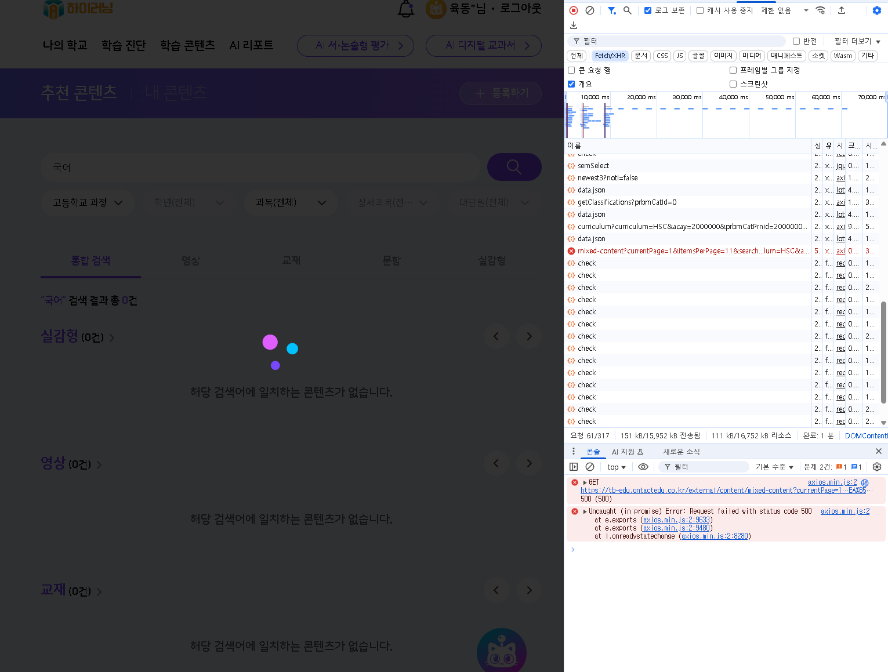Viewport: 888px width, 672px height.
Task: Switch to the AI 지원 drawer tab
Action: coord(627,452)
